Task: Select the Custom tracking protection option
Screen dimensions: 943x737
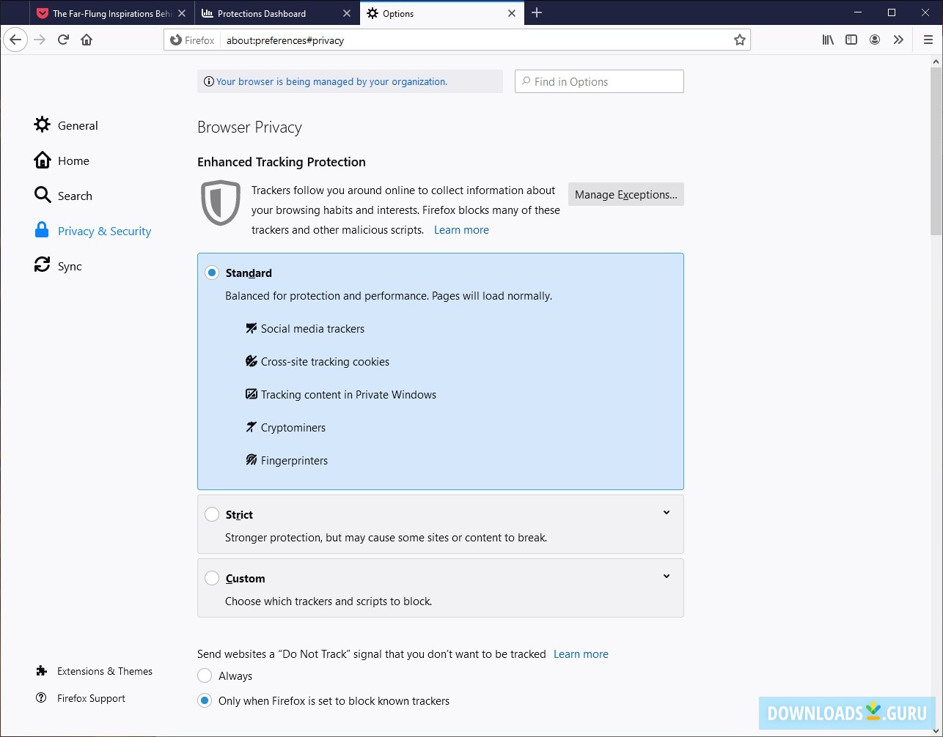Action: coord(212,577)
